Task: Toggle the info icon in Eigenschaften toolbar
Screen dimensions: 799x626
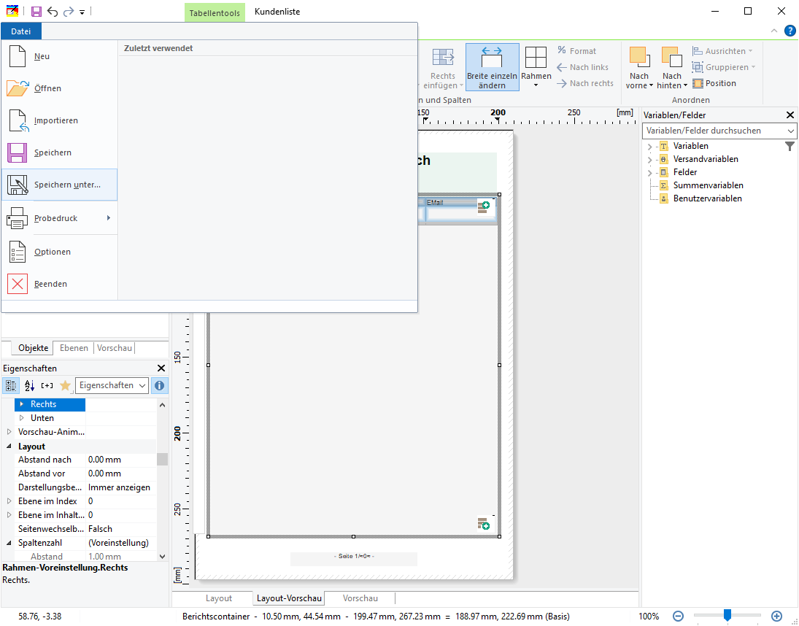Action: (x=159, y=385)
